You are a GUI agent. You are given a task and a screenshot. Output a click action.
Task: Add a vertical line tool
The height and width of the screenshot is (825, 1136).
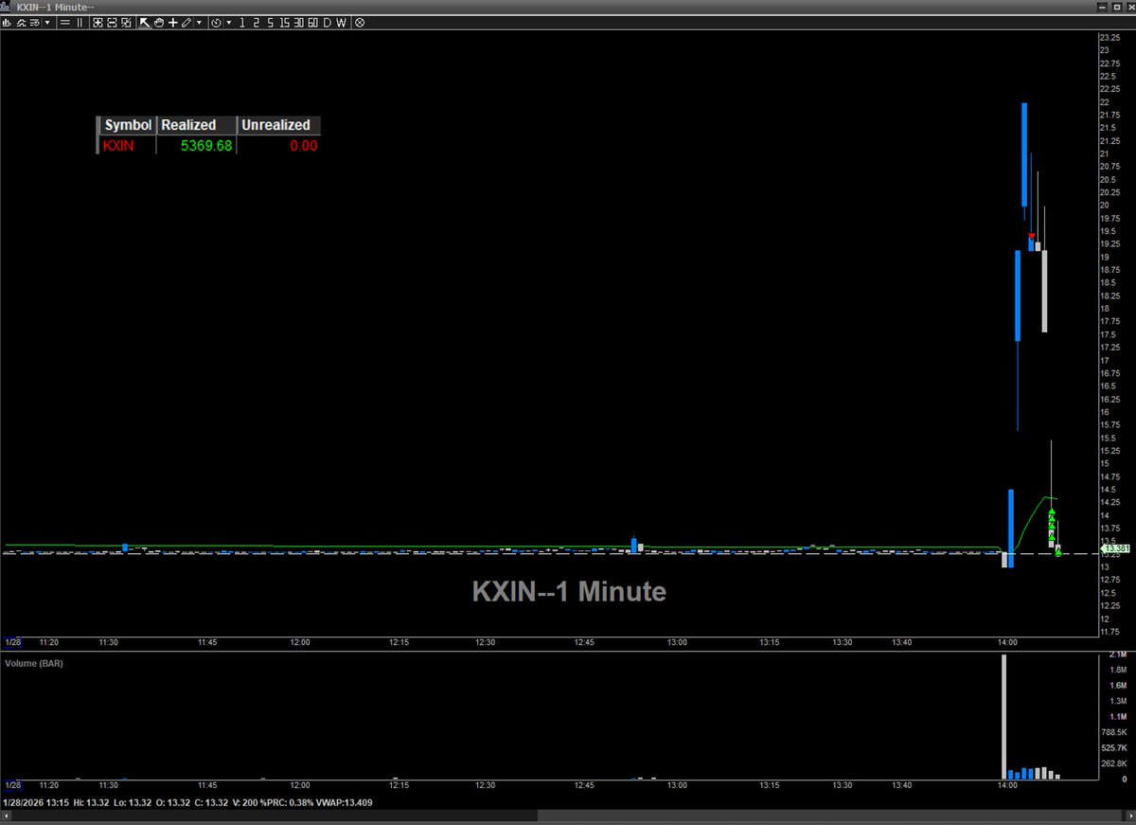80,23
